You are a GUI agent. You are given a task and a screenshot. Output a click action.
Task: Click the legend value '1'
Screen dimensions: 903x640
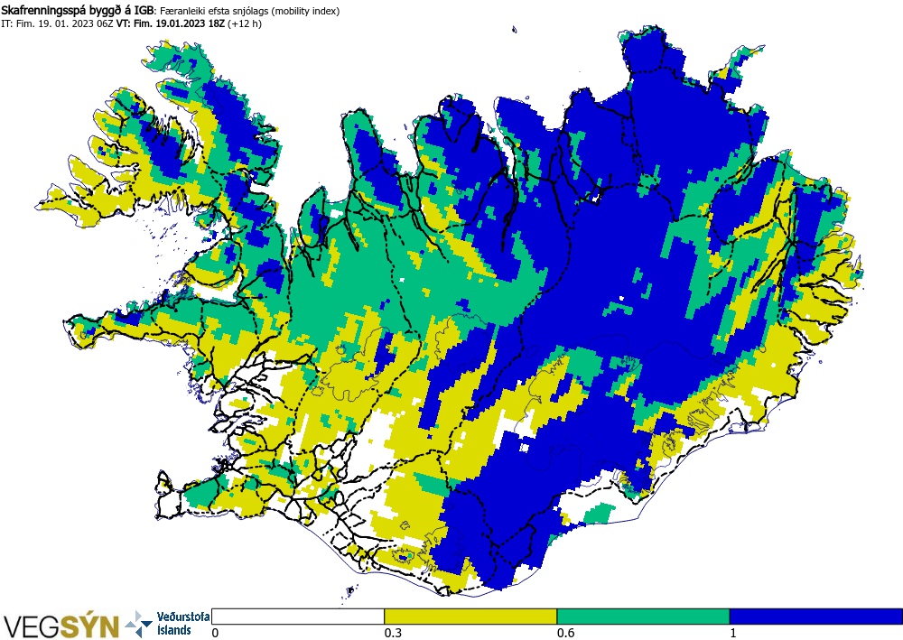click(733, 633)
